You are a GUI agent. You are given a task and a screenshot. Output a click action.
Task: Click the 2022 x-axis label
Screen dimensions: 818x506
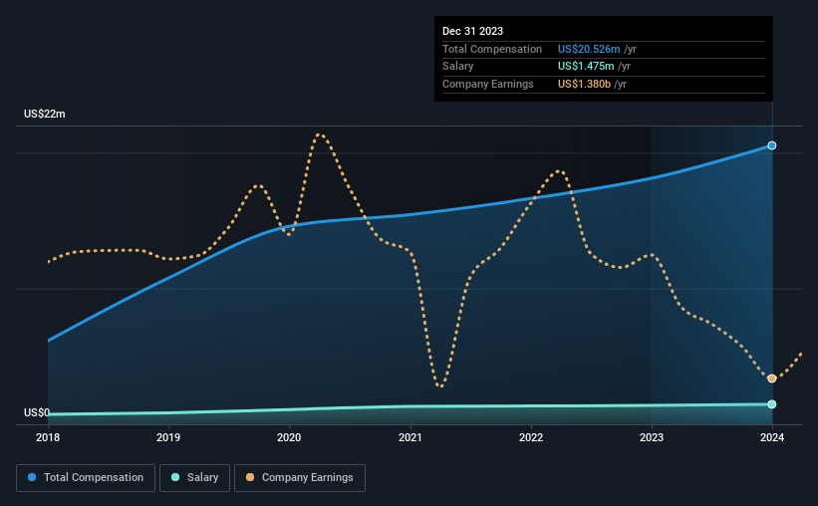(x=531, y=437)
